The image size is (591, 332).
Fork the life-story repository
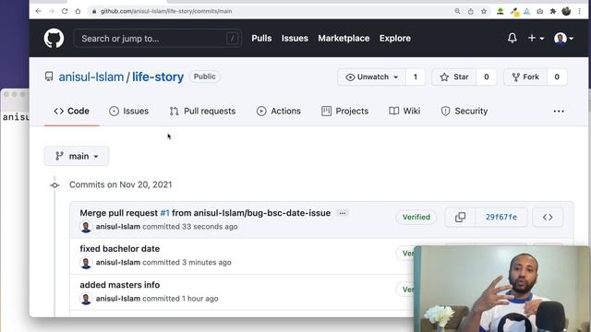point(525,77)
